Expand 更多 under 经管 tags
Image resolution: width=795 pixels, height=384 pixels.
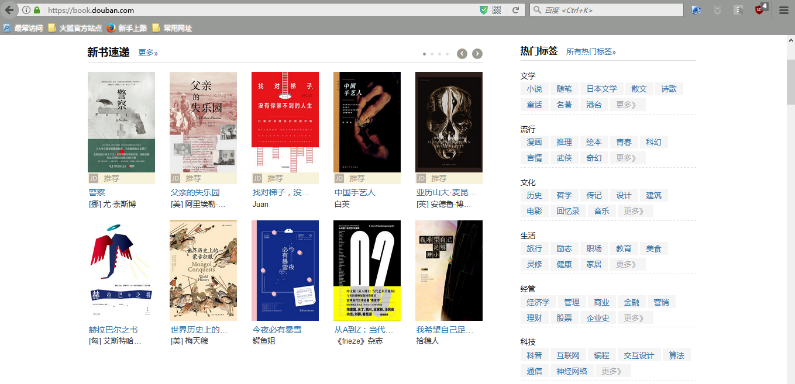(635, 318)
